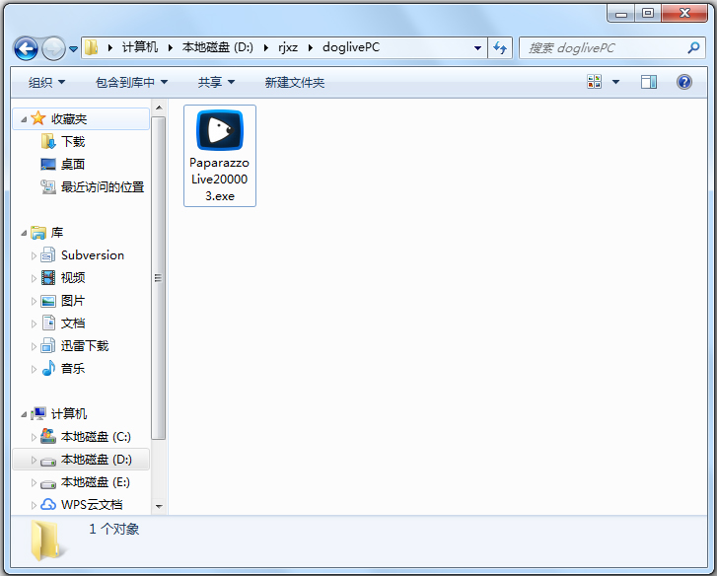Click the 视频 film icon
The image size is (717, 576).
coord(48,277)
